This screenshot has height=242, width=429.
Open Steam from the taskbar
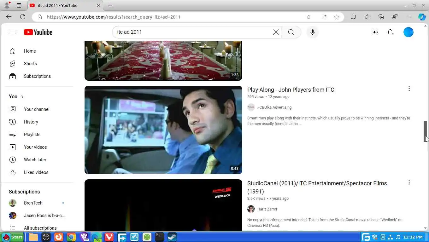click(172, 237)
